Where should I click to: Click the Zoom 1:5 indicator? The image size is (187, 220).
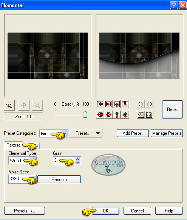(x=23, y=117)
